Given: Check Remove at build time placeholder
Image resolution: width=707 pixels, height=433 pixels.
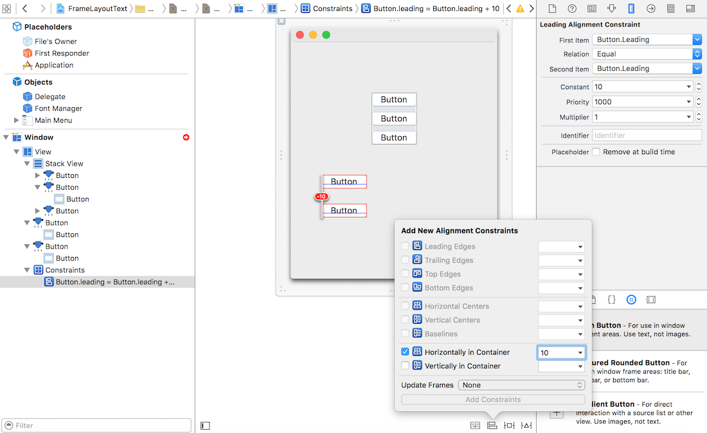Looking at the screenshot, I should [x=596, y=152].
